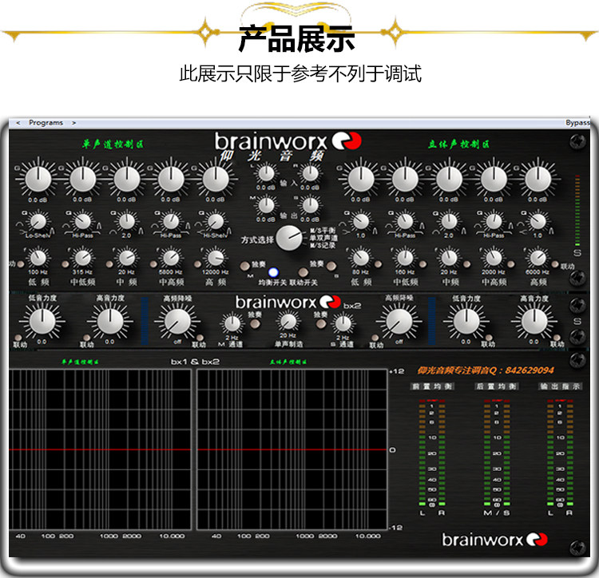The image size is (599, 578).
Task: Go to the next program with the > arrow
Action: (73, 123)
